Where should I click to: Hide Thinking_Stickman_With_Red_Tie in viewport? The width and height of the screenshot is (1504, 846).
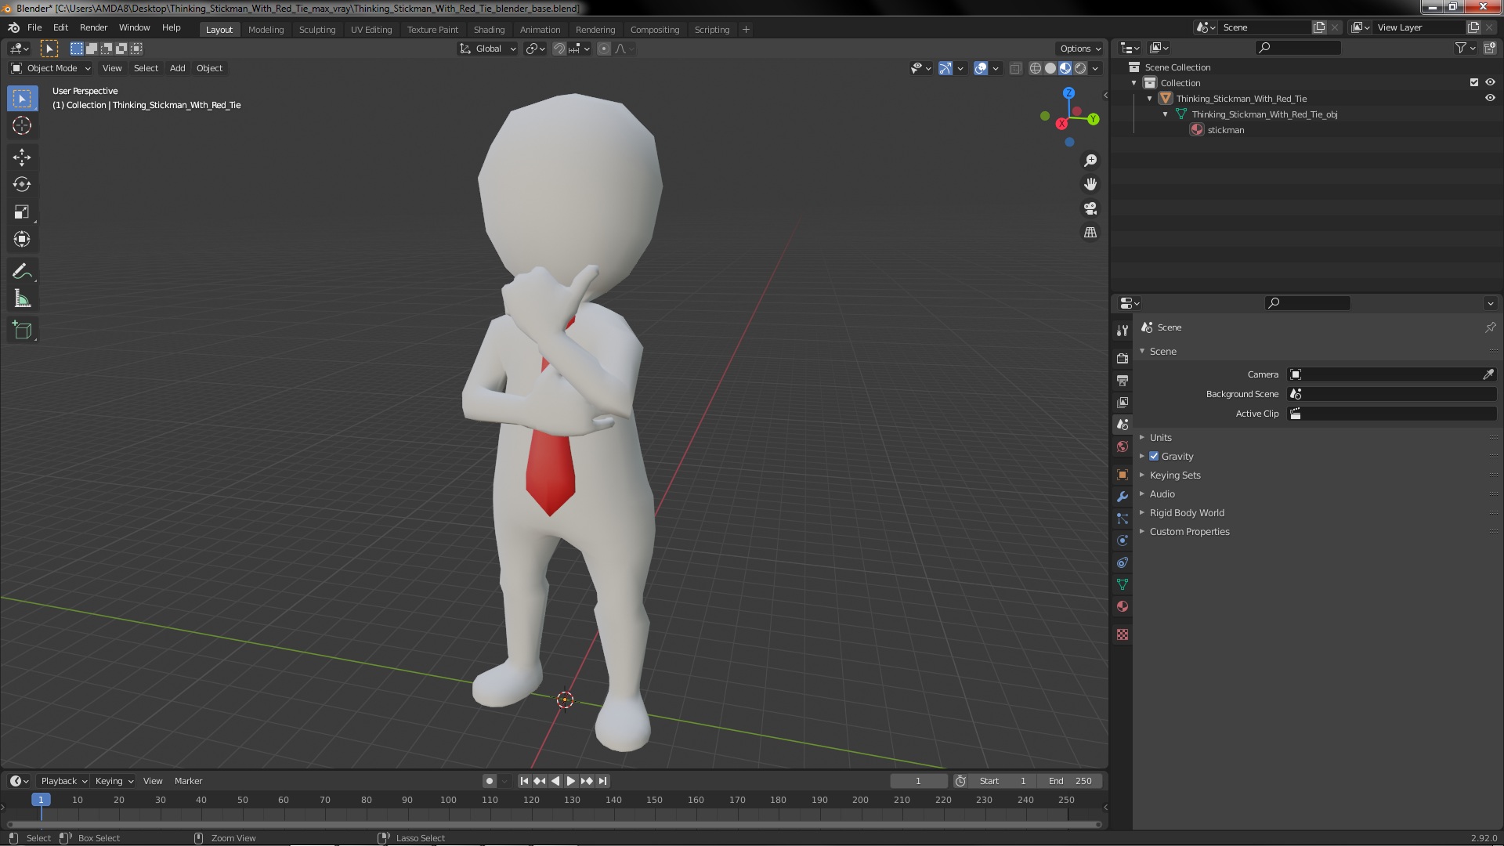point(1490,99)
